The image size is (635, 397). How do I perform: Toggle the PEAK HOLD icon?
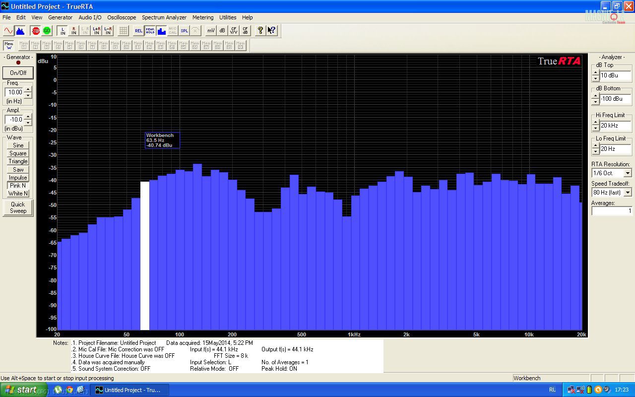(x=150, y=31)
